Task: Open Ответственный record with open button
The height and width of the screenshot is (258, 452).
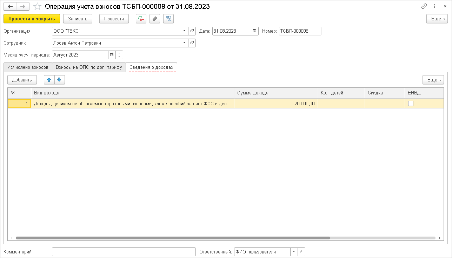Action: coord(301,252)
